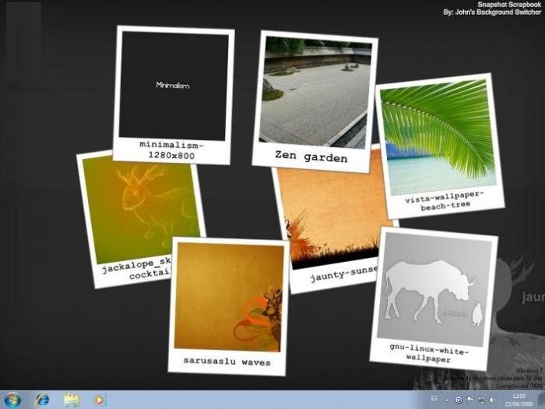Select the minimalism-1280x800 snapshot
Image resolution: width=545 pixels, height=409 pixels.
tap(173, 94)
